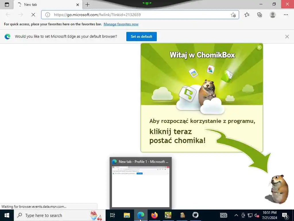Image resolution: width=294 pixels, height=221 pixels.
Task: Open Task View on the taskbar
Action: [x=113, y=215]
